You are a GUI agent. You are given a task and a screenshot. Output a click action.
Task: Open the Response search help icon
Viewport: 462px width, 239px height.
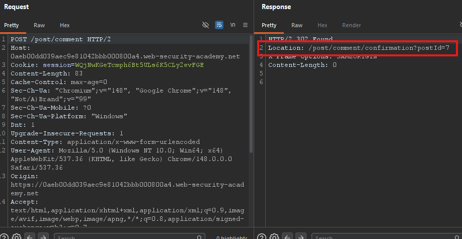[262, 236]
